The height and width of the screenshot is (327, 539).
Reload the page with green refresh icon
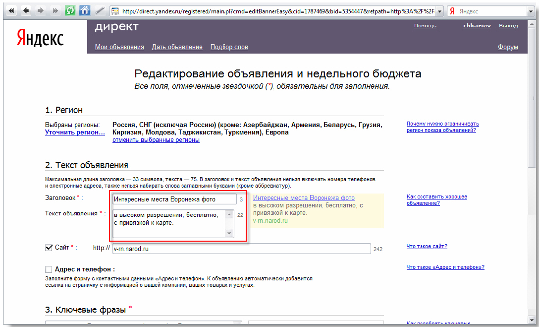(70, 10)
